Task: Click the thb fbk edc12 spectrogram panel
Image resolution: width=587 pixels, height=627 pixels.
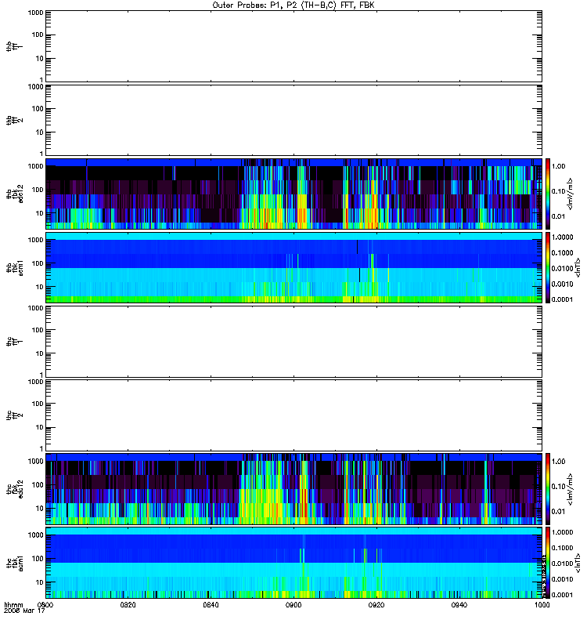Action: pyautogui.click(x=294, y=194)
